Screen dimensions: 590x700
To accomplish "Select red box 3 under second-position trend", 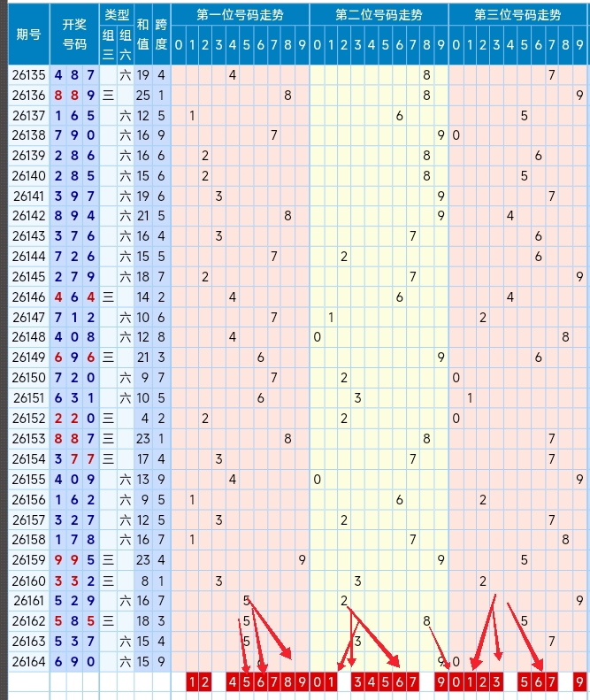I will tap(357, 681).
